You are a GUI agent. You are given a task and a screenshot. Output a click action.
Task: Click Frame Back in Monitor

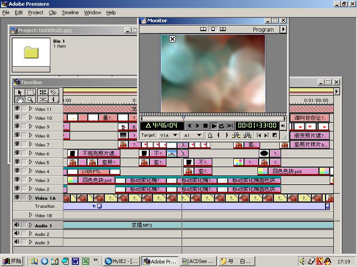point(189,125)
